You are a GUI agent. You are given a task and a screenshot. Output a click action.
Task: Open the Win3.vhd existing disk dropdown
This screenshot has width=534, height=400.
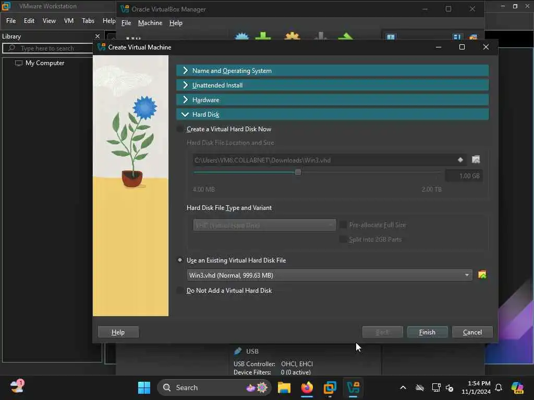tap(330, 275)
